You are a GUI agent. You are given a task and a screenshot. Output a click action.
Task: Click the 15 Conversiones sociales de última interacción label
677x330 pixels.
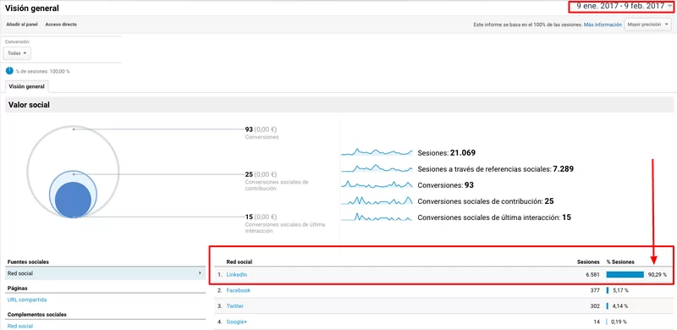click(x=285, y=223)
